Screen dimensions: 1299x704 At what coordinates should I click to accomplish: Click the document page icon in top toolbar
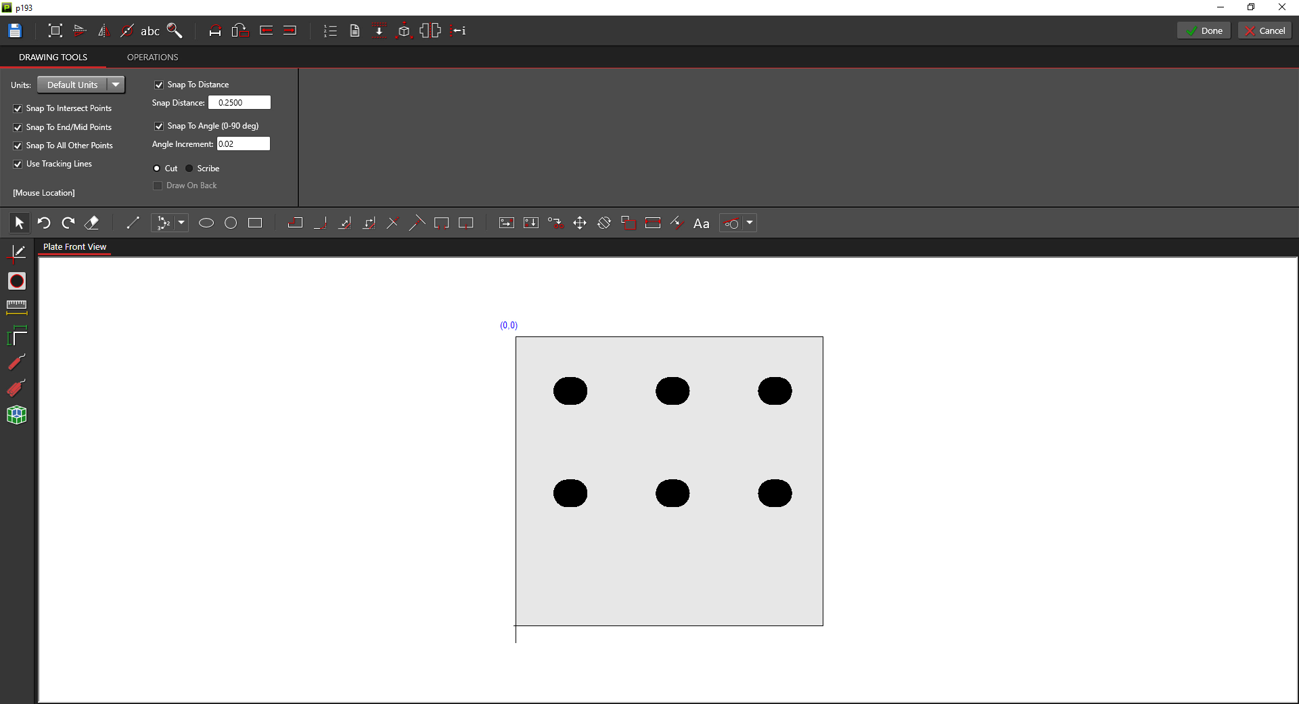[x=355, y=30]
